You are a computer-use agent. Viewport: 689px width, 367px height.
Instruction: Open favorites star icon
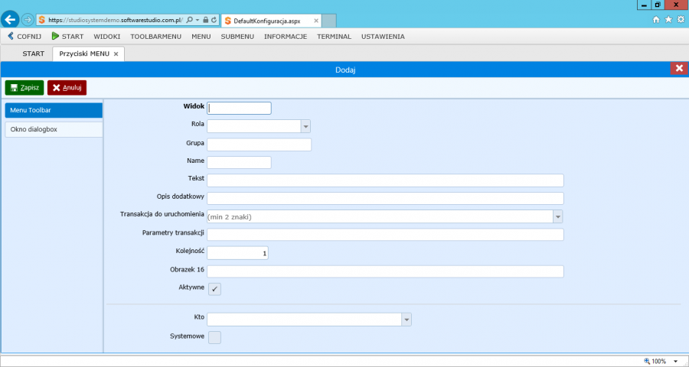pyautogui.click(x=668, y=19)
